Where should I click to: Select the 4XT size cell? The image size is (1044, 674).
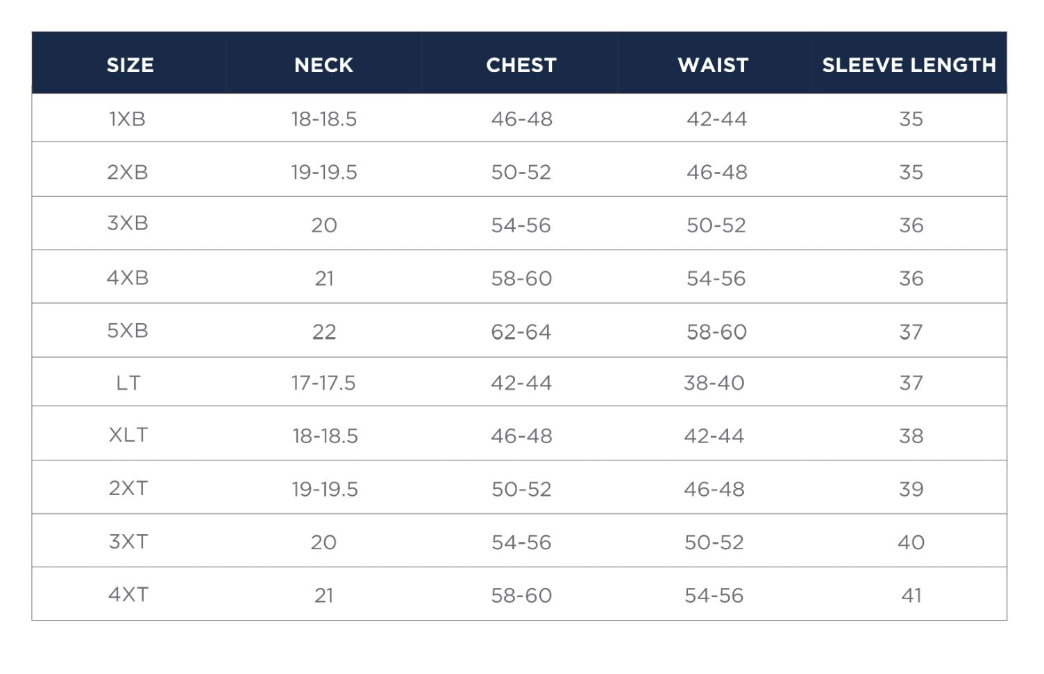point(128,594)
